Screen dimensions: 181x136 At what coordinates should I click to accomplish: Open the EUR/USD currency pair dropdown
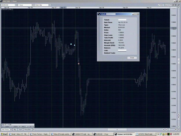[16, 5]
